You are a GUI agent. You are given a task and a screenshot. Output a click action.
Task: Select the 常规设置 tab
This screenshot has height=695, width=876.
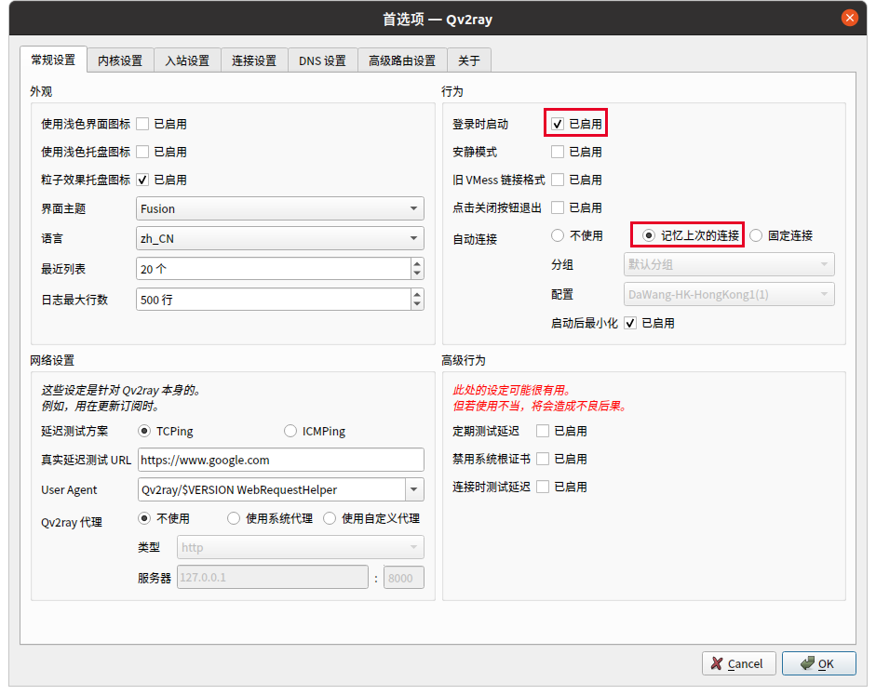[53, 60]
